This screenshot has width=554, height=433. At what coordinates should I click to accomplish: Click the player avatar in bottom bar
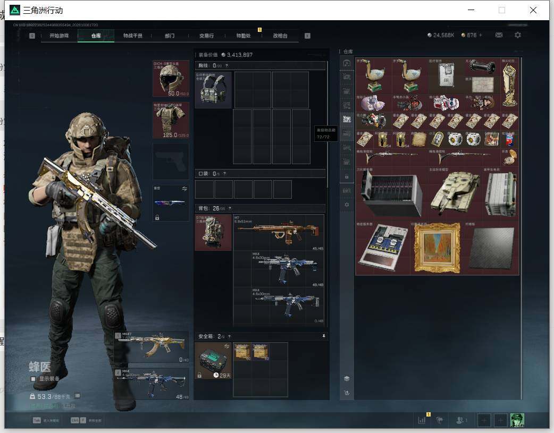[x=517, y=420]
